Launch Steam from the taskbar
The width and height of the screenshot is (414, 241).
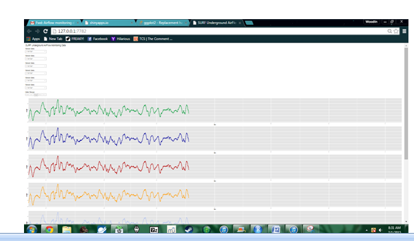(x=189, y=229)
